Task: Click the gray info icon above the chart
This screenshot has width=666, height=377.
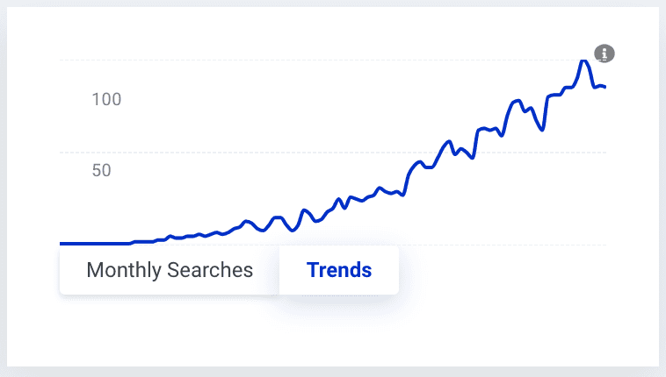Action: point(604,53)
